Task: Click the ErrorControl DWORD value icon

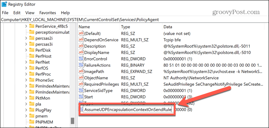Action: (81, 59)
